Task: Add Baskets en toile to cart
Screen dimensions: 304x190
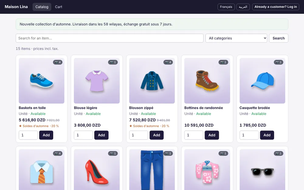Action: 46,135
